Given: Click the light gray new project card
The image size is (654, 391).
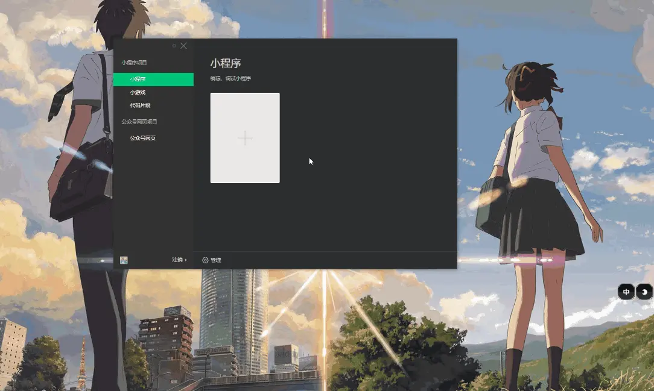Looking at the screenshot, I should pyautogui.click(x=245, y=138).
